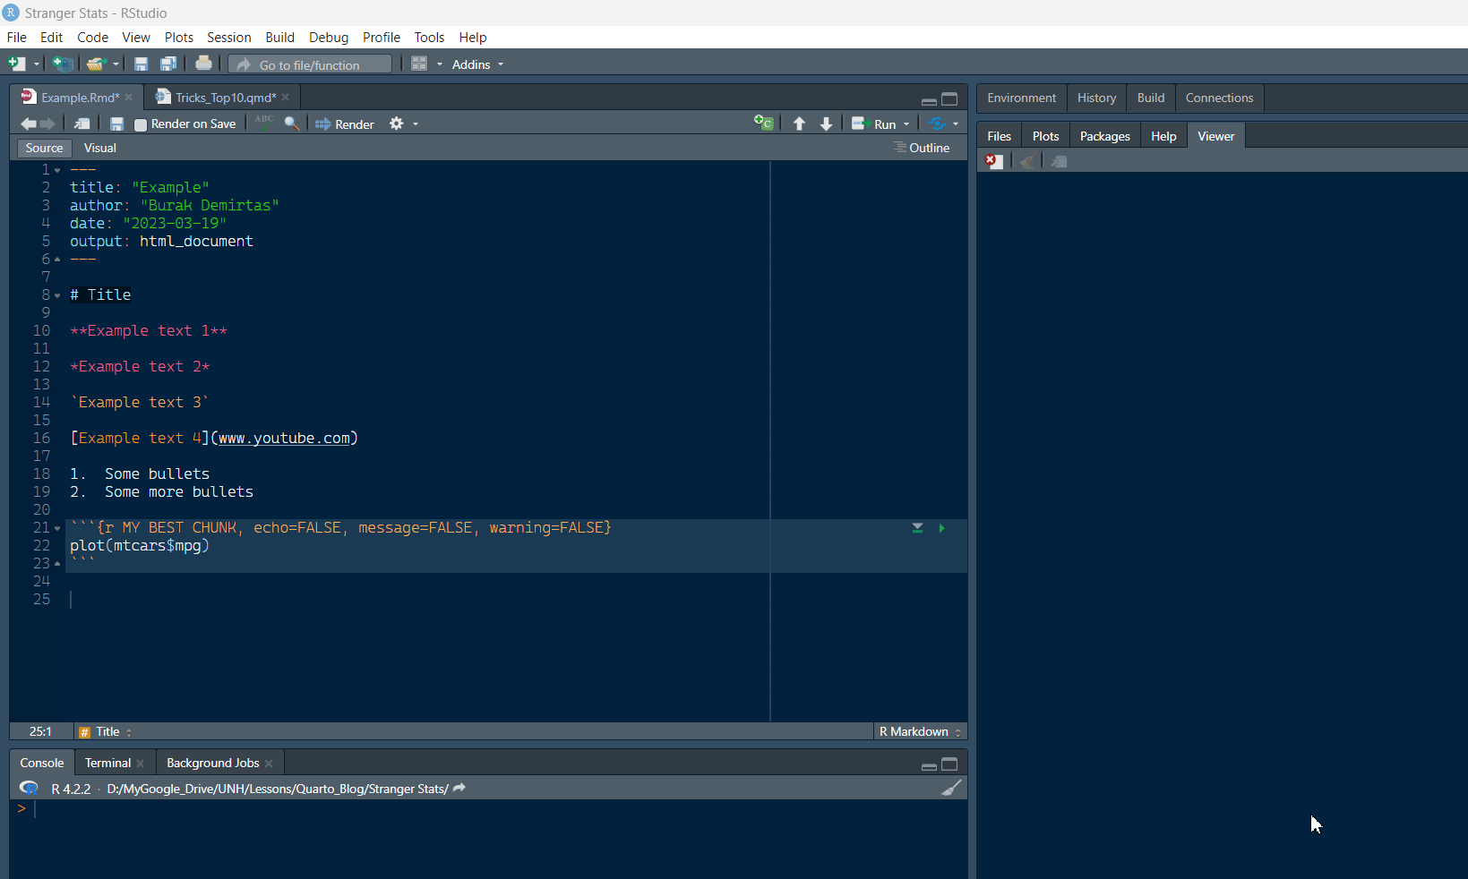Click the Render button
Viewport: 1468px width, 879px height.
point(345,124)
